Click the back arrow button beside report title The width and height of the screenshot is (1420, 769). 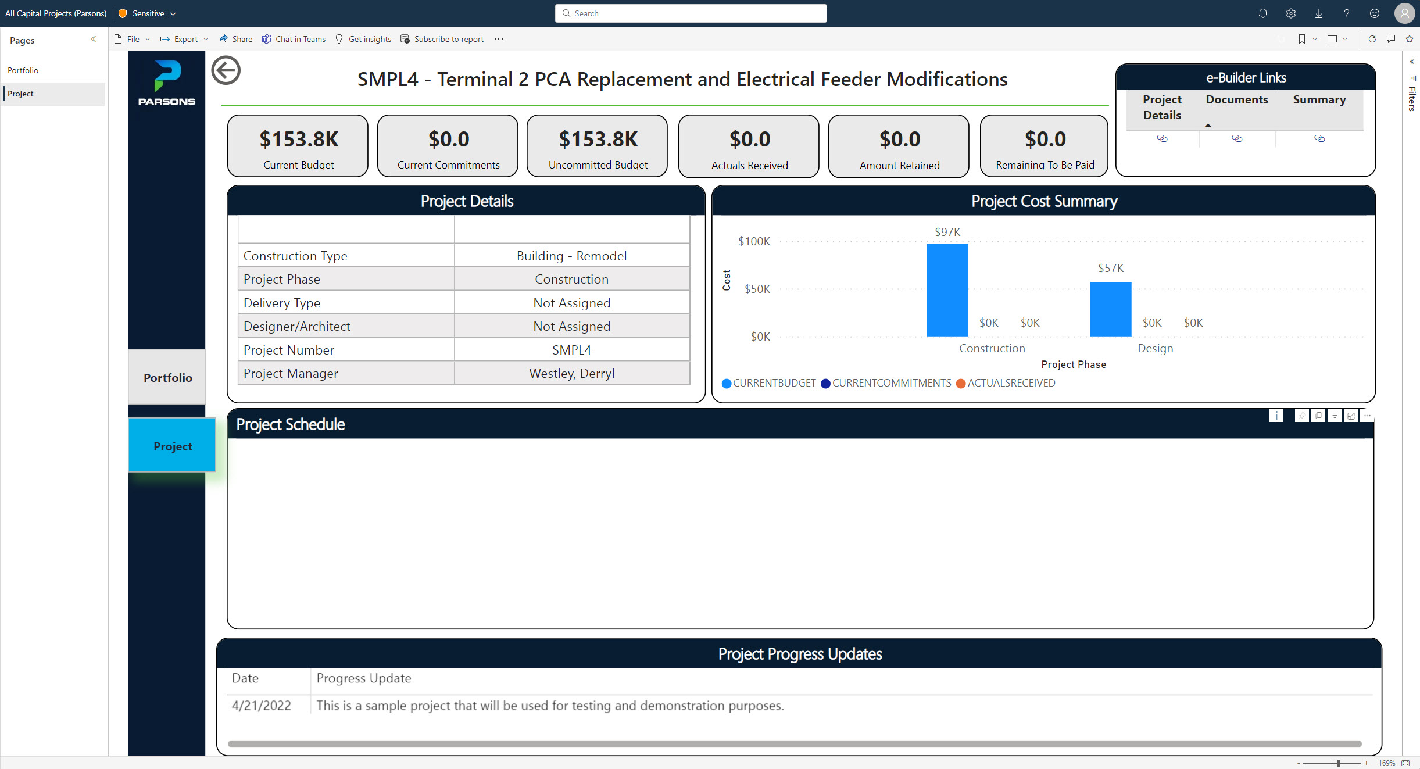pyautogui.click(x=226, y=71)
